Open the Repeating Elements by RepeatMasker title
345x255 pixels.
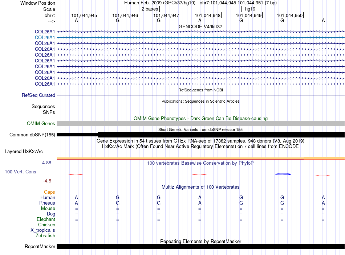[200, 241]
